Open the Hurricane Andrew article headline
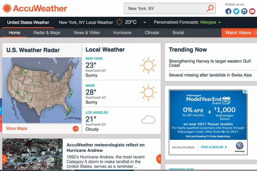 [x=106, y=148]
